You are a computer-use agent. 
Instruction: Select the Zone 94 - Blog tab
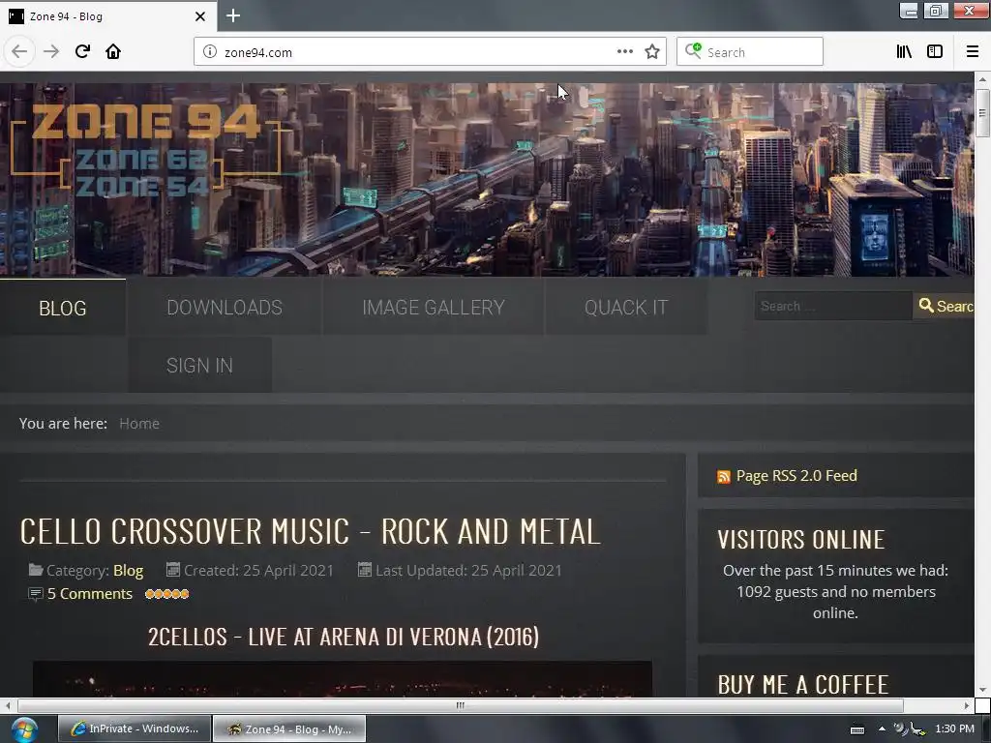coord(107,16)
